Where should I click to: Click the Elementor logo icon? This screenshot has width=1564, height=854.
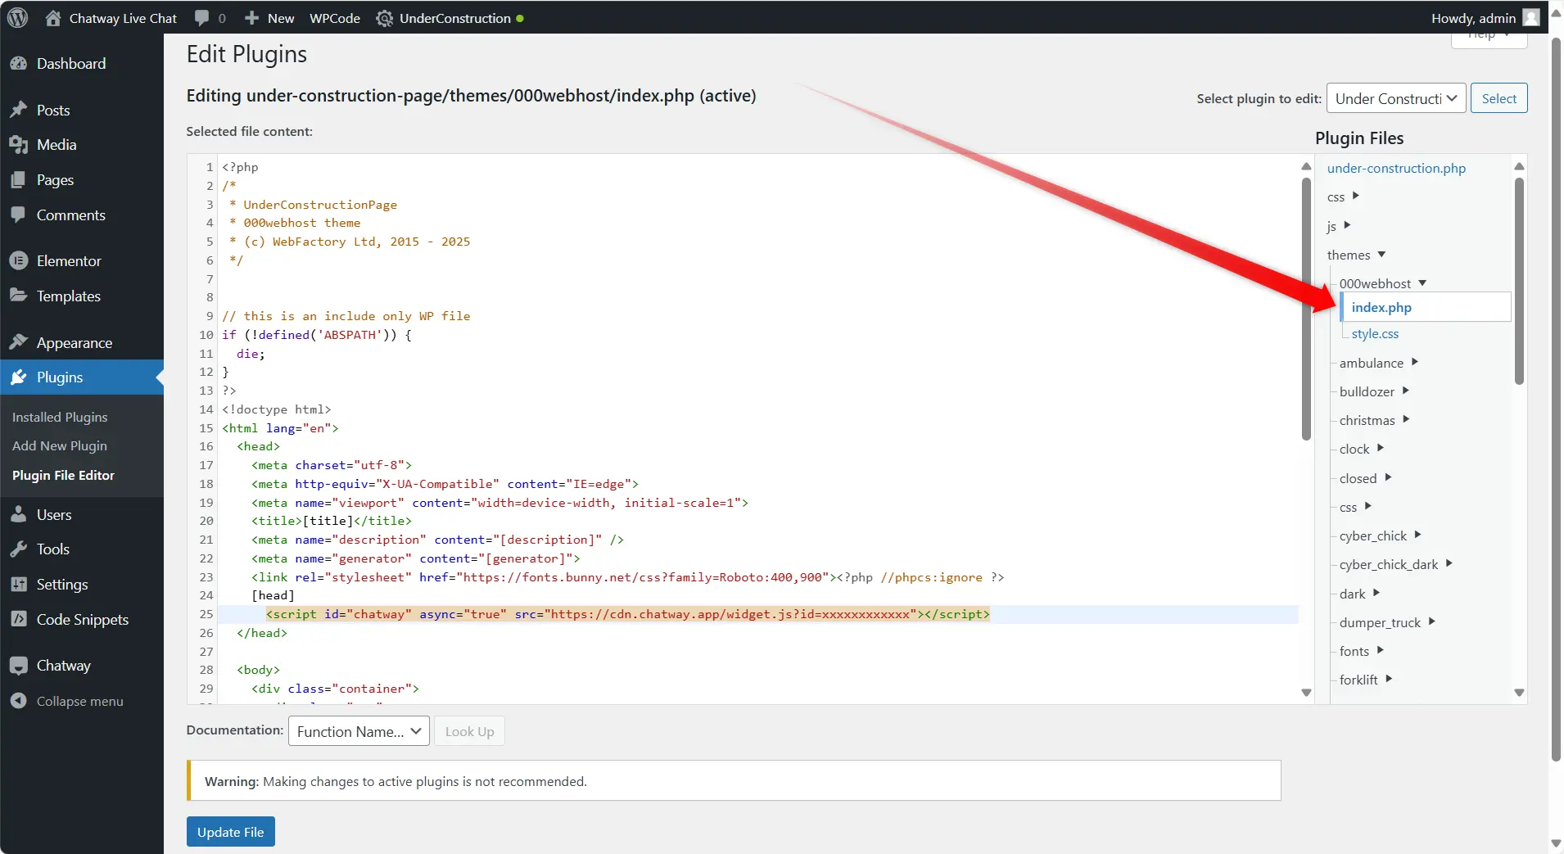tap(19, 260)
